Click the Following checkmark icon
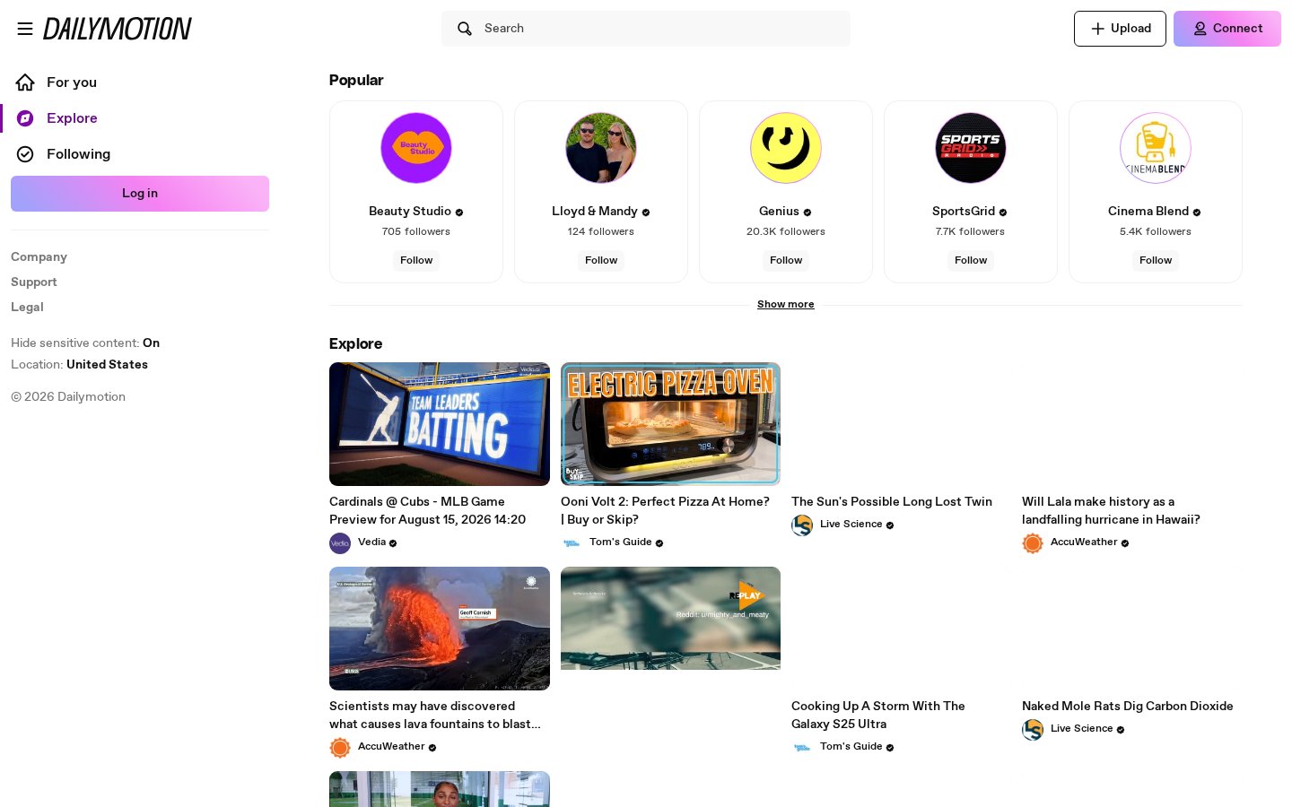This screenshot has width=1292, height=807. pyautogui.click(x=25, y=154)
